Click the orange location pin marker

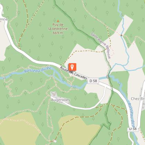[x=72, y=67]
